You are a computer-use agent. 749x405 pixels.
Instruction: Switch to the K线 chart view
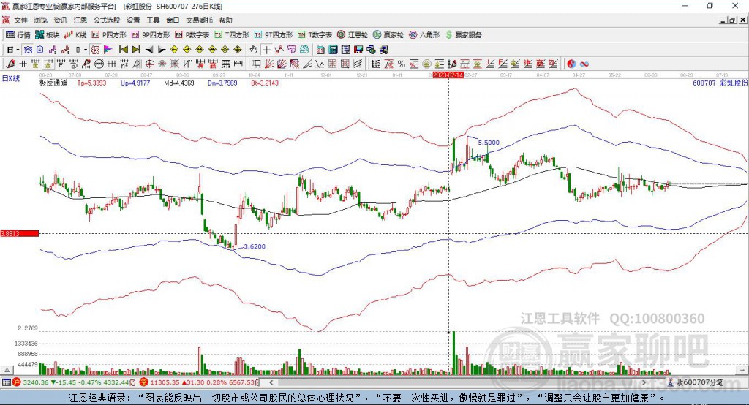click(x=75, y=35)
